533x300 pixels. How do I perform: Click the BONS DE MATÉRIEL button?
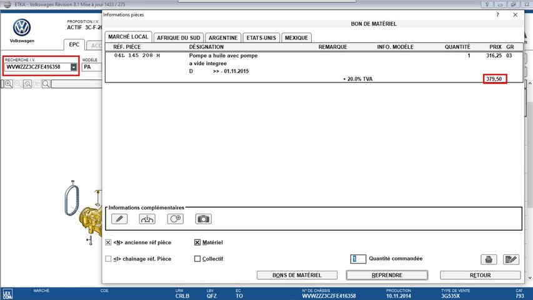(x=297, y=275)
